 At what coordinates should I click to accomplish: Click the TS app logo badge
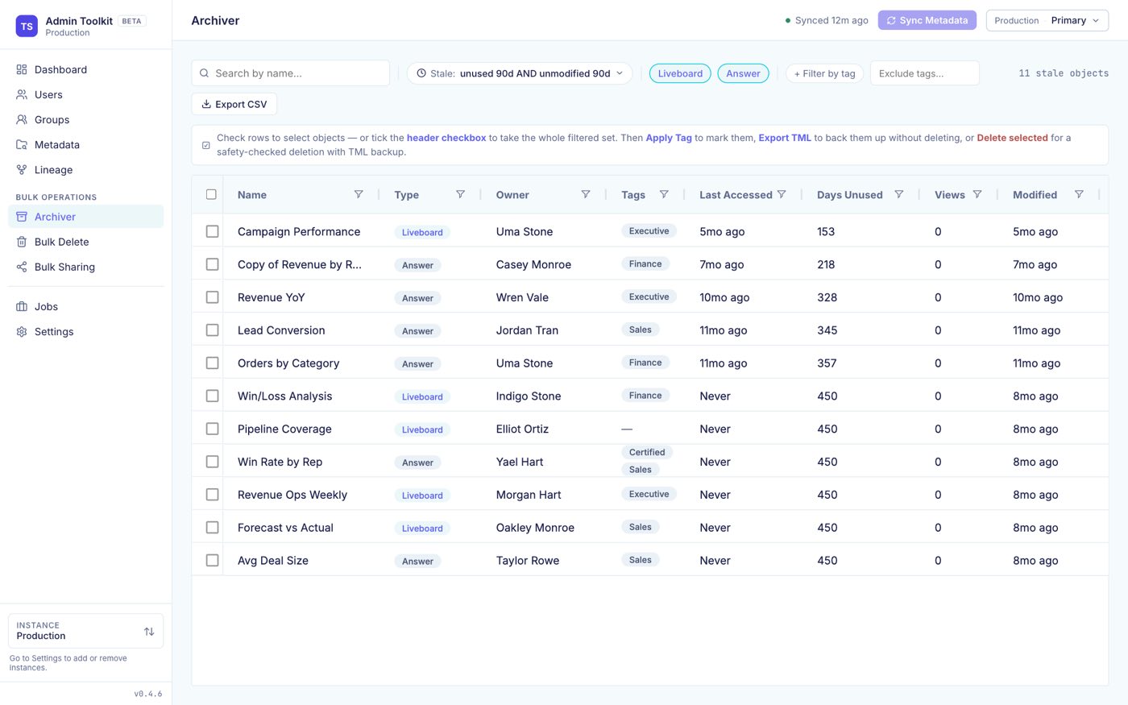click(27, 26)
